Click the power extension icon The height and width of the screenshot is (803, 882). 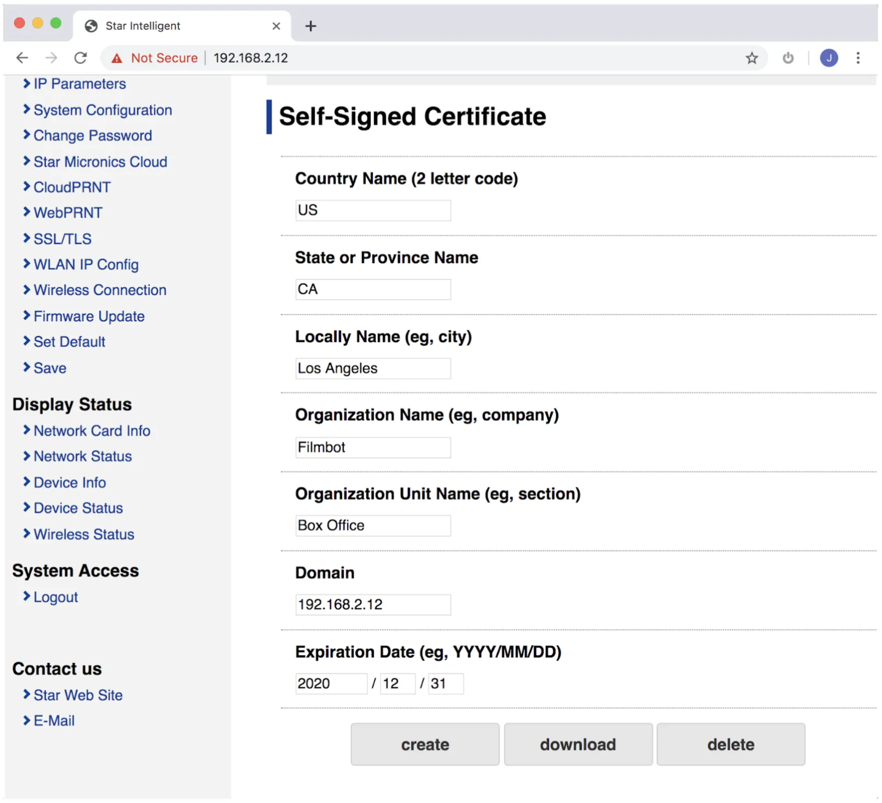788,58
